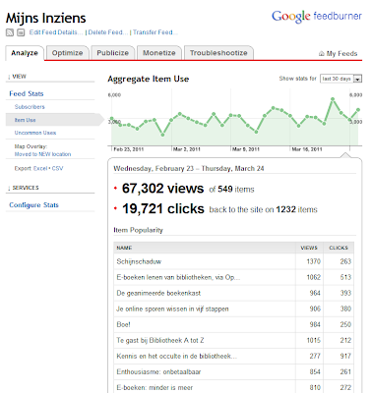The image size is (371, 393).
Task: Go to the Monetize tab
Action: [159, 53]
